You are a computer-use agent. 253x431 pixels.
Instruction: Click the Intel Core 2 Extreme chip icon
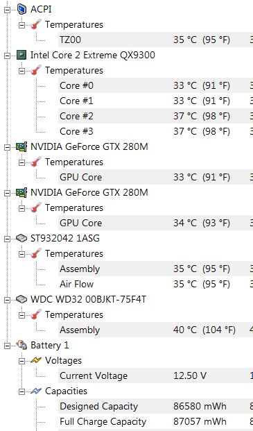pos(21,55)
